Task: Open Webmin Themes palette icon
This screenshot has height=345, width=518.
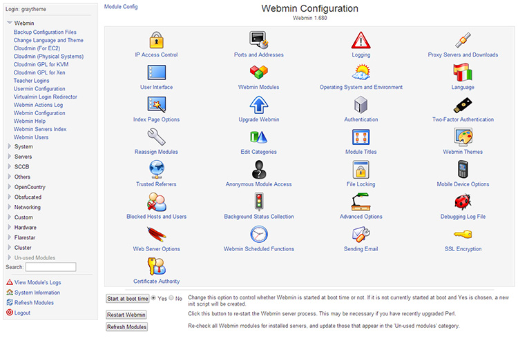Action: [463, 137]
